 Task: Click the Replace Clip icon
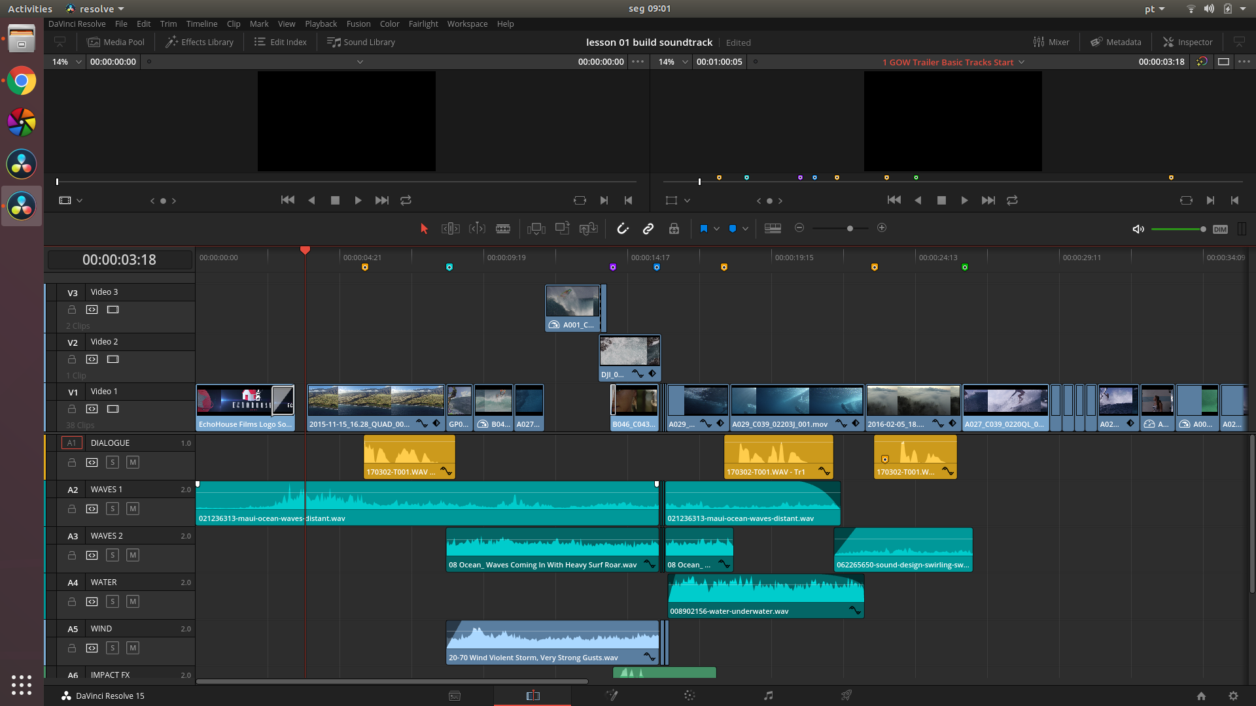[x=589, y=228]
